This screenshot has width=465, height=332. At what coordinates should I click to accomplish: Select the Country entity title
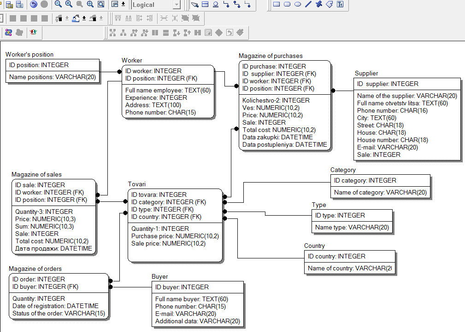[314, 246]
